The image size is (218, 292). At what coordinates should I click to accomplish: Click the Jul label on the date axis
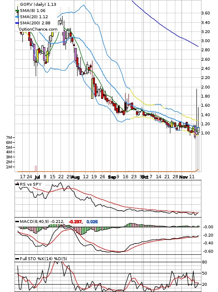tap(37, 177)
